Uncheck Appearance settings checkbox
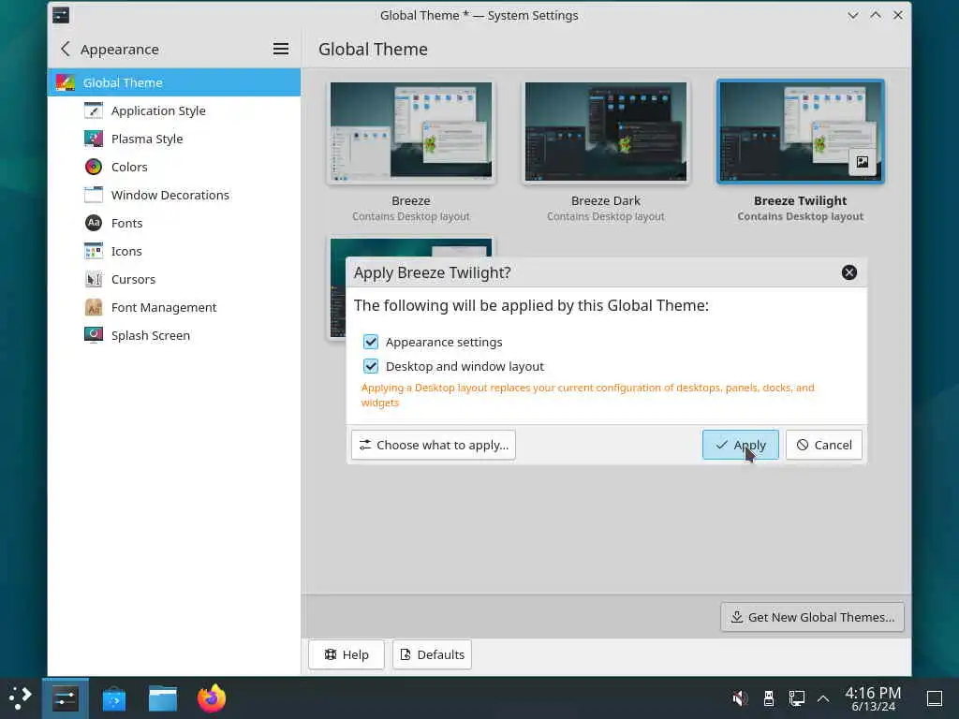959x719 pixels. click(371, 342)
